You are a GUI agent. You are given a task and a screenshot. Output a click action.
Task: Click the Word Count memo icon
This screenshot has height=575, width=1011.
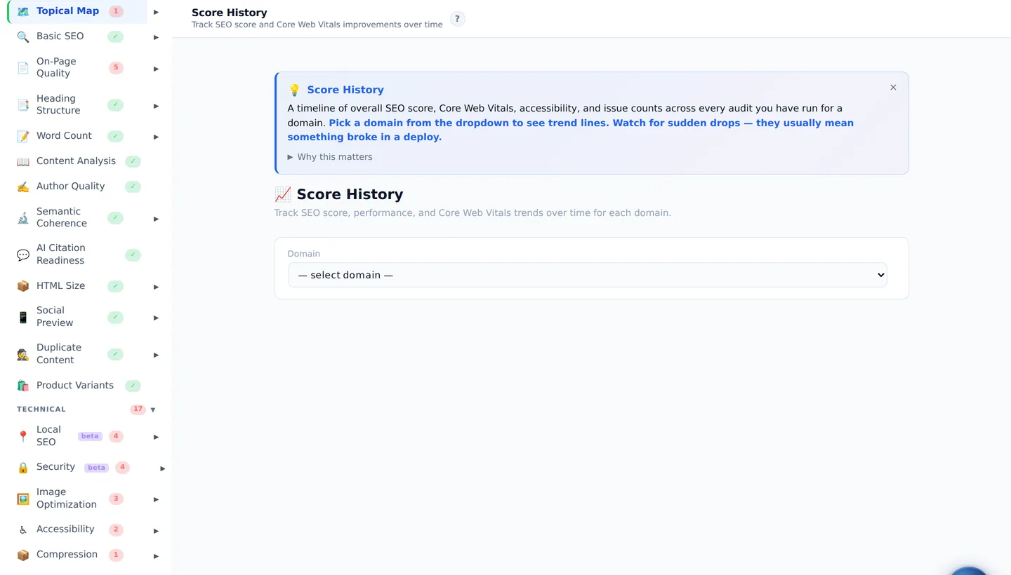pyautogui.click(x=23, y=136)
